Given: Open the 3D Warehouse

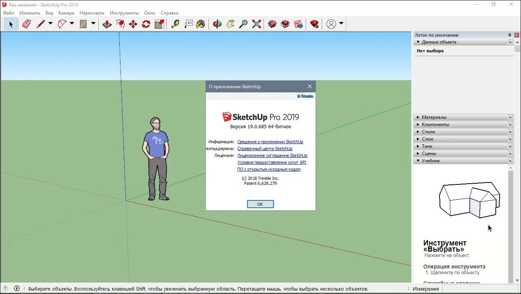Looking at the screenshot, I should (272, 24).
